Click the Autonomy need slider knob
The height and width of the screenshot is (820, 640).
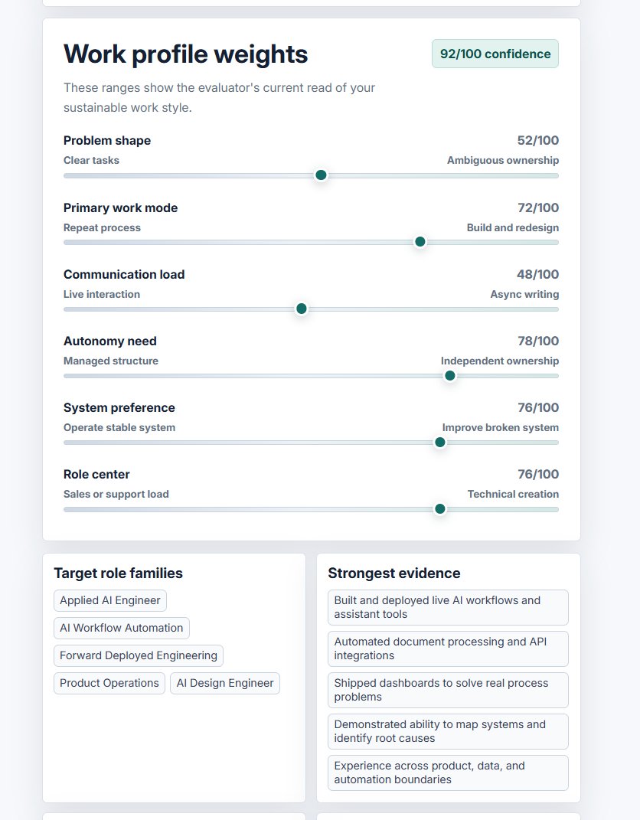(x=449, y=375)
